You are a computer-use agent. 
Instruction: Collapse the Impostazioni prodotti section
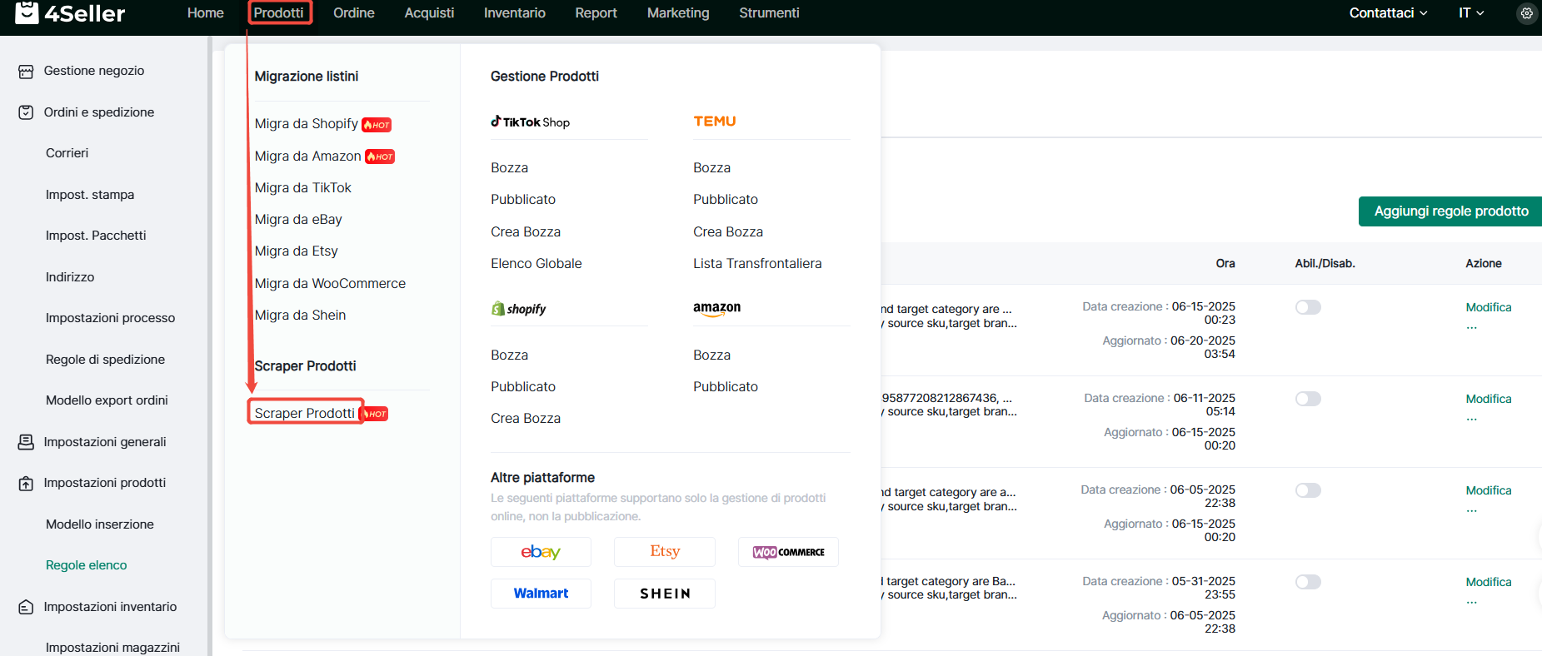click(105, 483)
